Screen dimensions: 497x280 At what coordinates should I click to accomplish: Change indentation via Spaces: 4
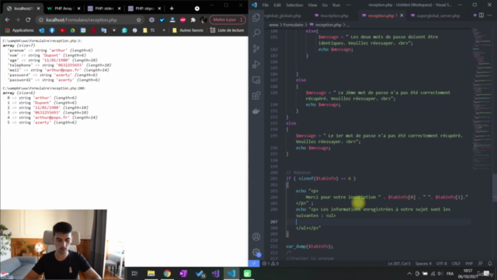tap(423, 264)
